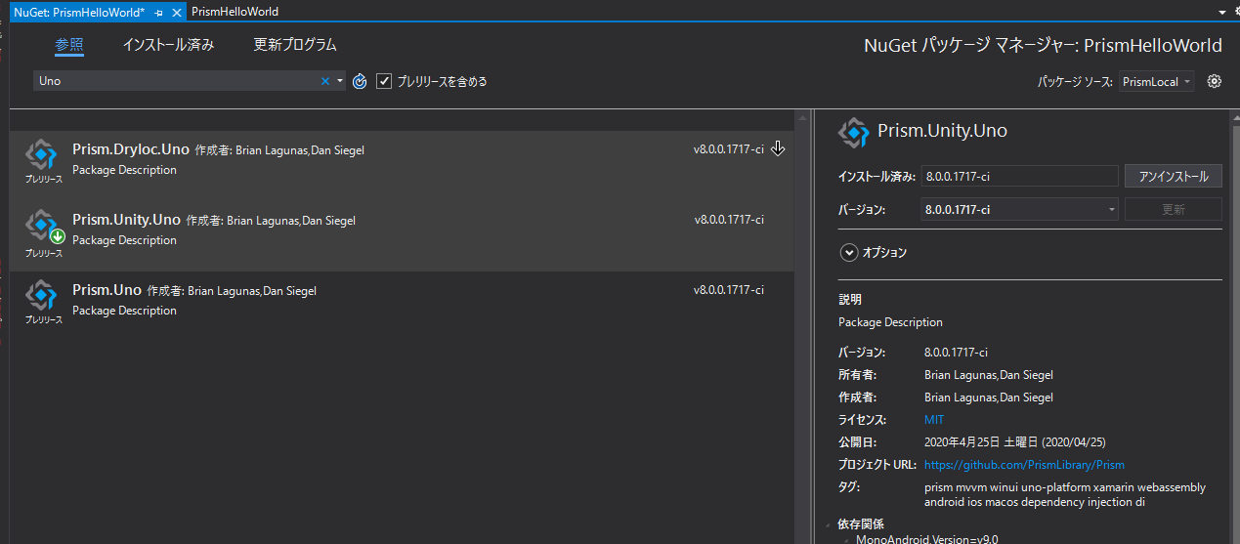Select the Prism.Dryloc.Uno package name

(131, 149)
